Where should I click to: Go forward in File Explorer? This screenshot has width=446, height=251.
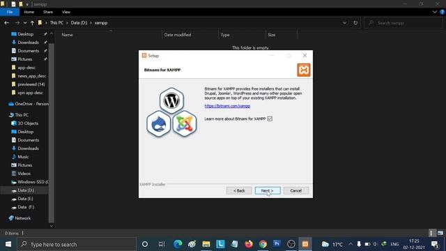coord(17,23)
